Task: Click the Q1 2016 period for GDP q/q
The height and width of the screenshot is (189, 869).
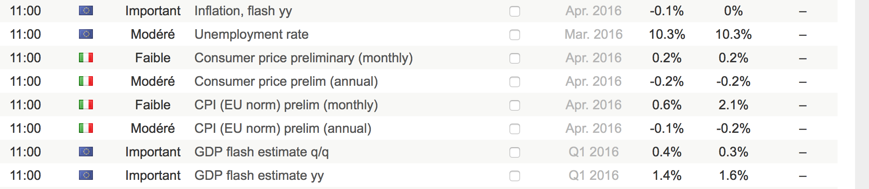Action: point(593,152)
